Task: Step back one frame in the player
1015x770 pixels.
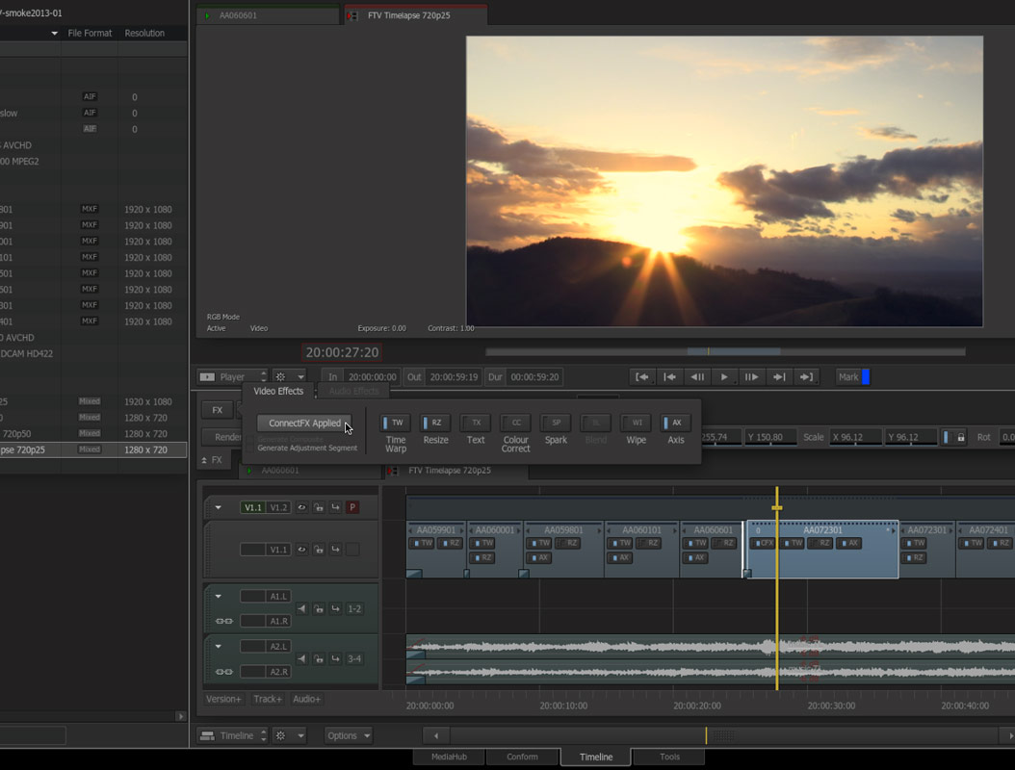Action: coord(698,377)
